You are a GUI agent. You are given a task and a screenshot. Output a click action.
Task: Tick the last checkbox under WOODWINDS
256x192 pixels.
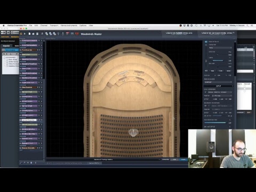[x=7, y=66]
